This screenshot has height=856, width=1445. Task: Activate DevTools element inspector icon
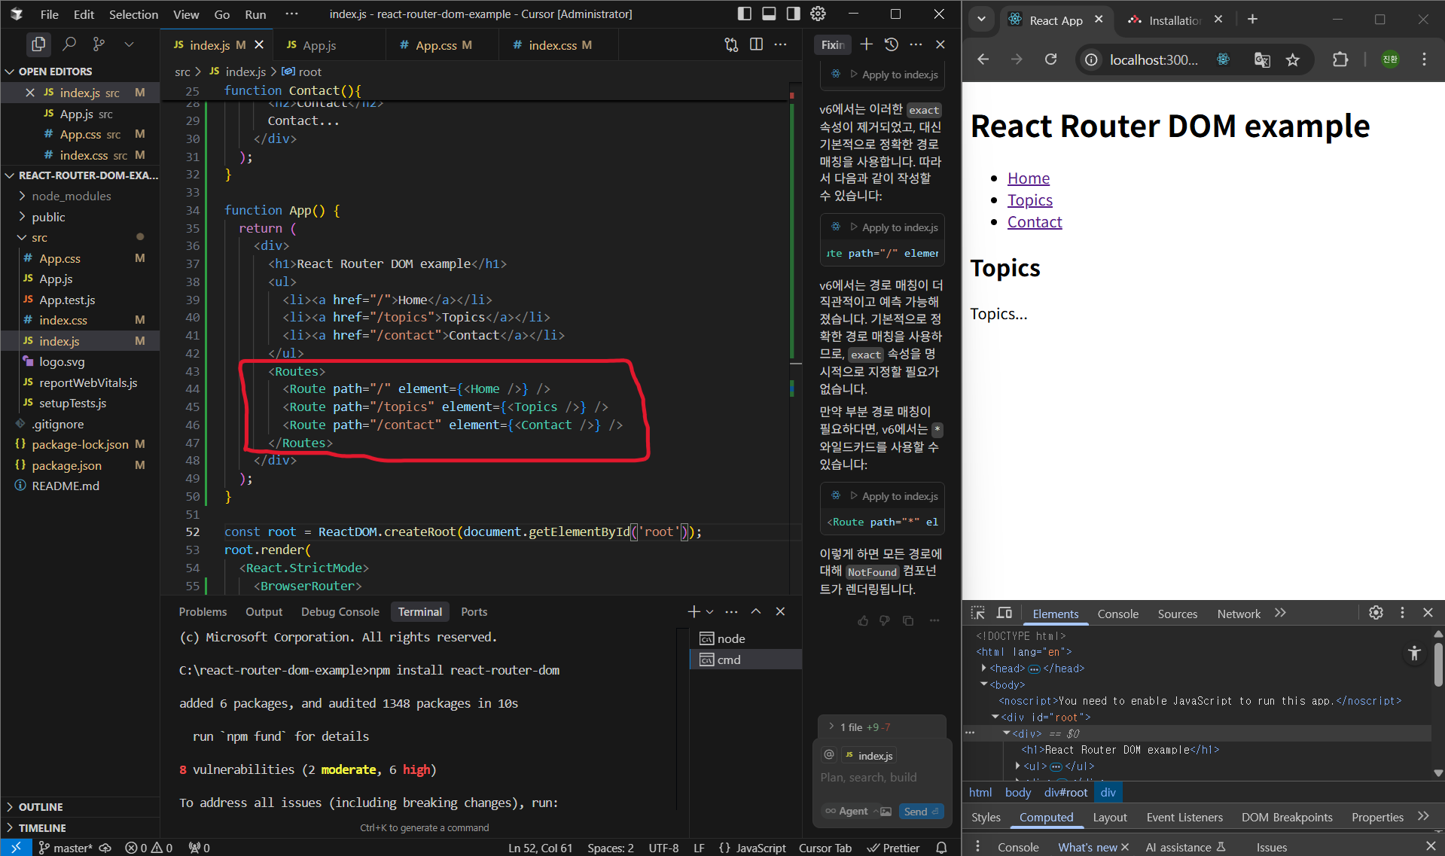(978, 613)
